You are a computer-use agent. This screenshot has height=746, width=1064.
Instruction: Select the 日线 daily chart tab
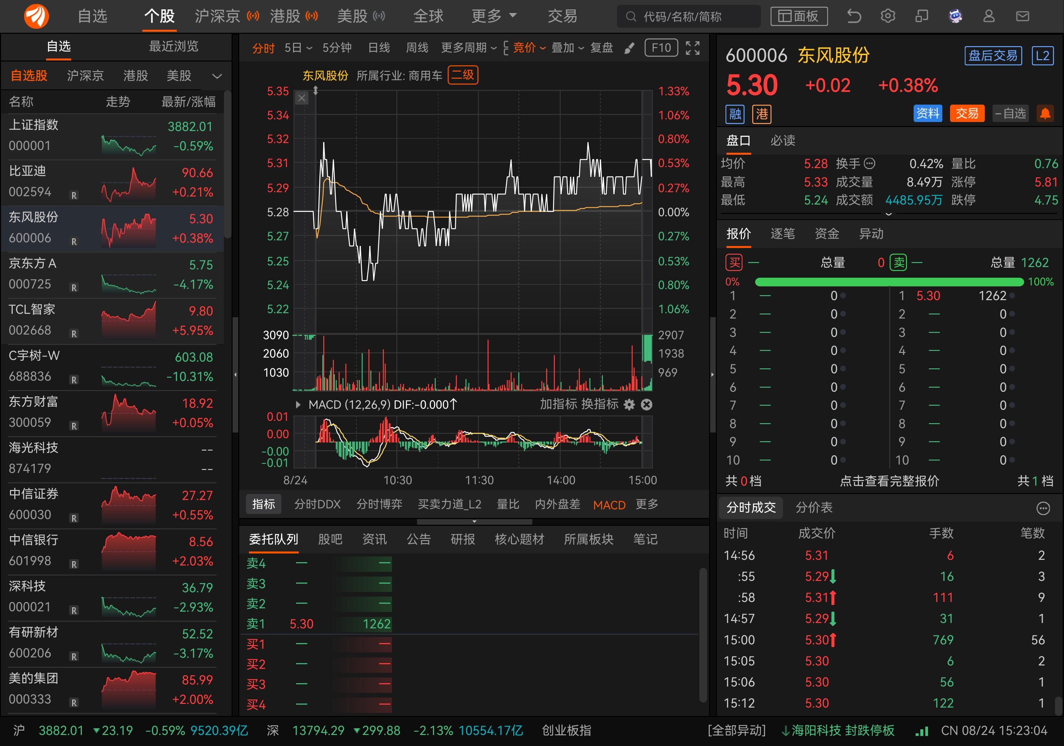point(379,48)
